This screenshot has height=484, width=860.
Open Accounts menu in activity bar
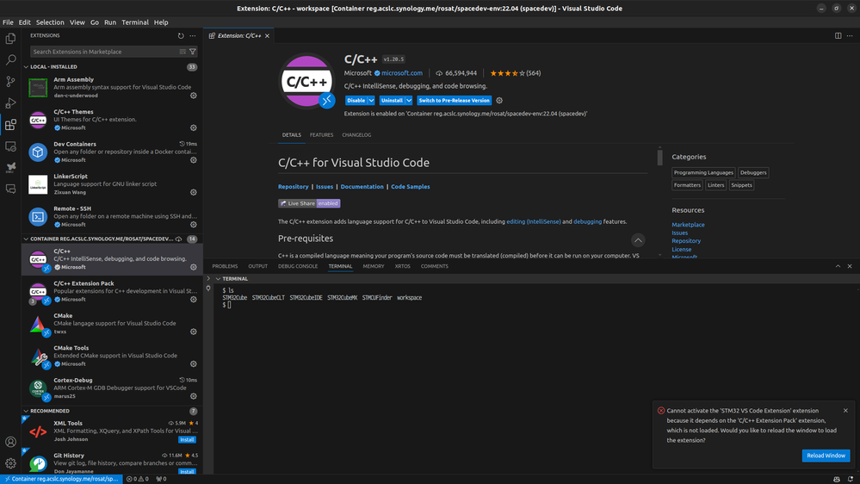pyautogui.click(x=10, y=442)
